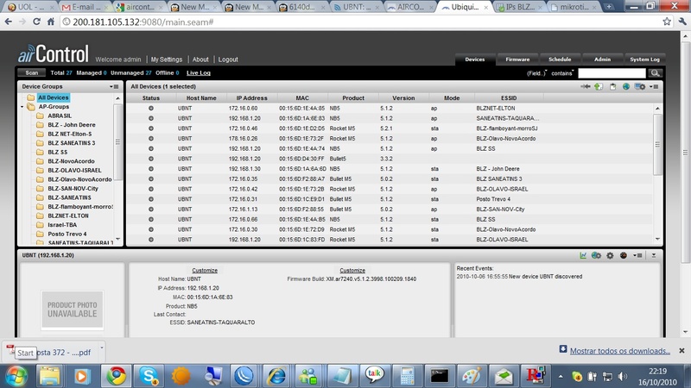Open the download item arrow menu
The width and height of the screenshot is (691, 388).
101,348
